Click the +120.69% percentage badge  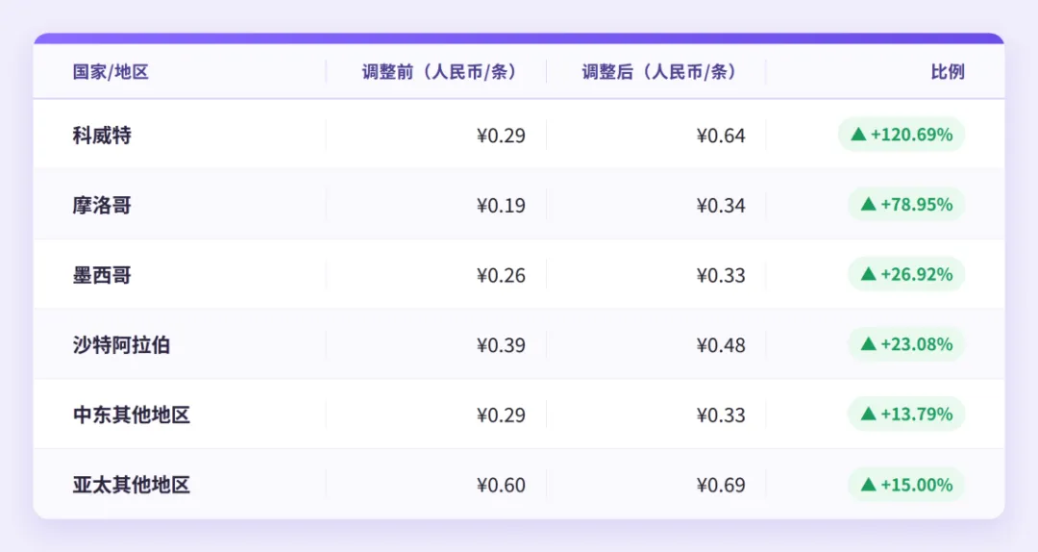click(x=902, y=135)
